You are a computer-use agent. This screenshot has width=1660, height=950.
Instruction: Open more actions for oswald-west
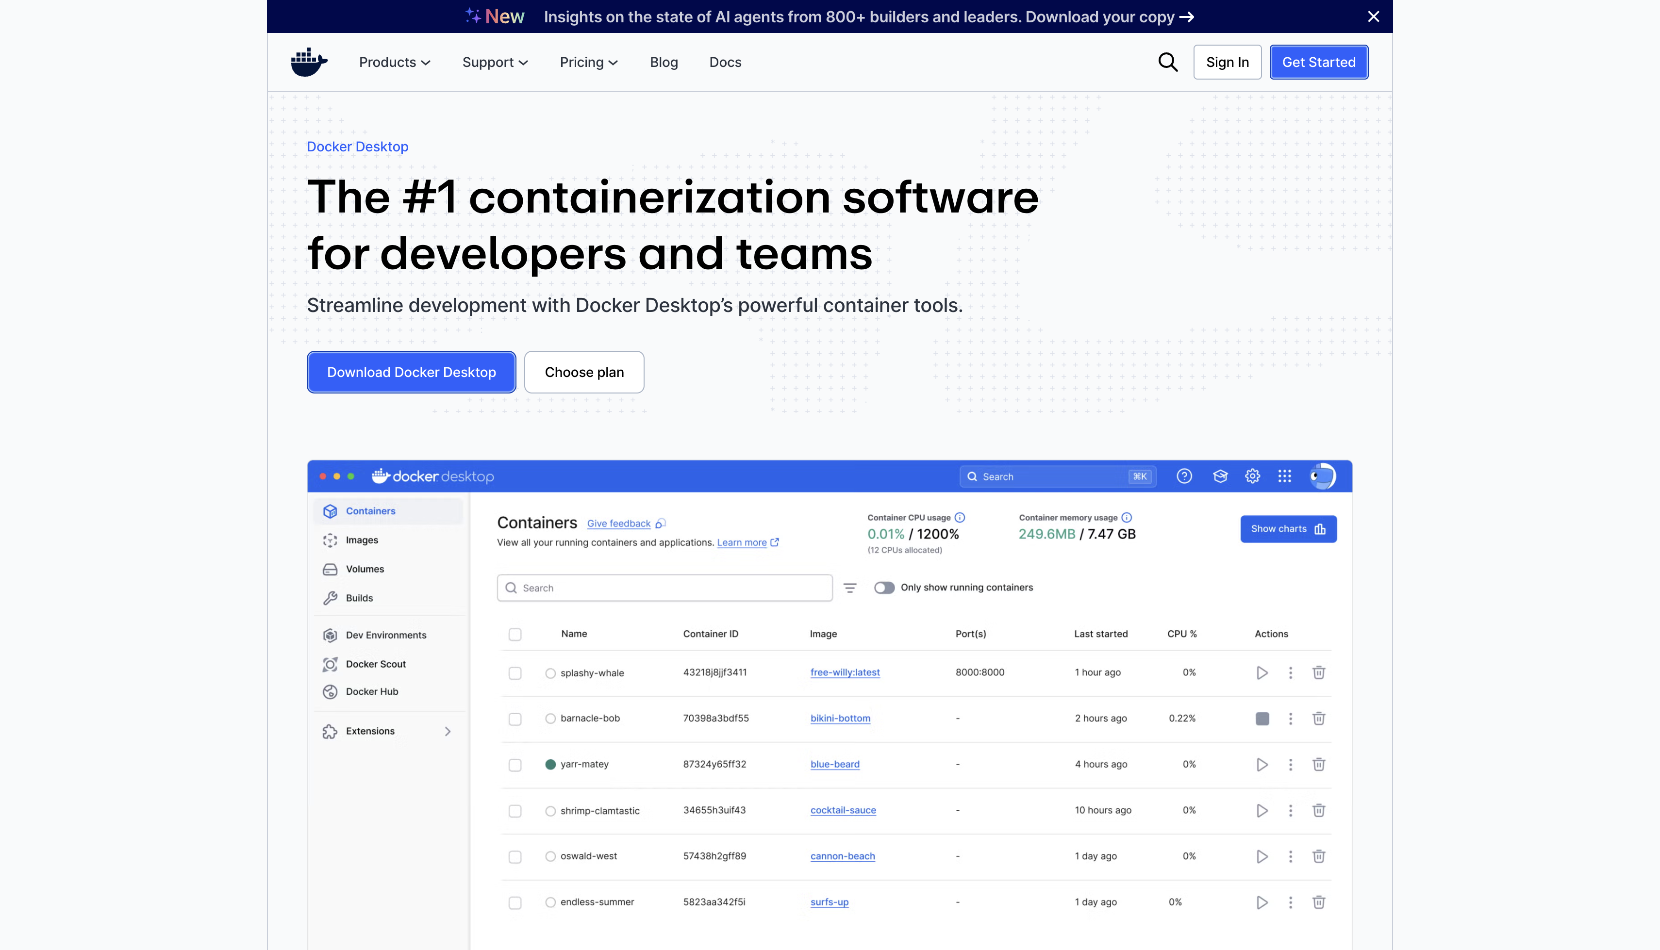coord(1290,856)
